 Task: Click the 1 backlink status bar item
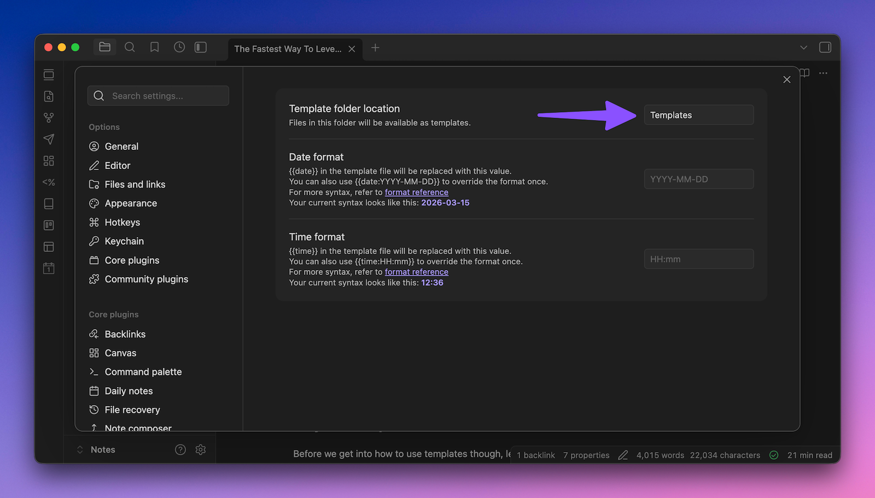click(535, 455)
